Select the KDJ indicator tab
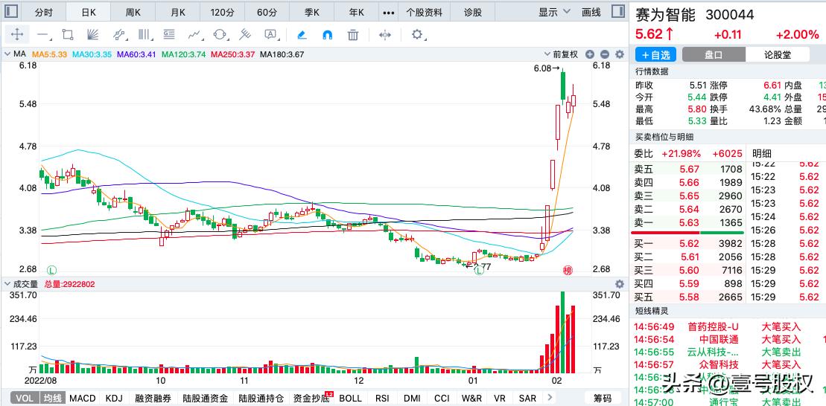The height and width of the screenshot is (406, 826). click(x=114, y=398)
